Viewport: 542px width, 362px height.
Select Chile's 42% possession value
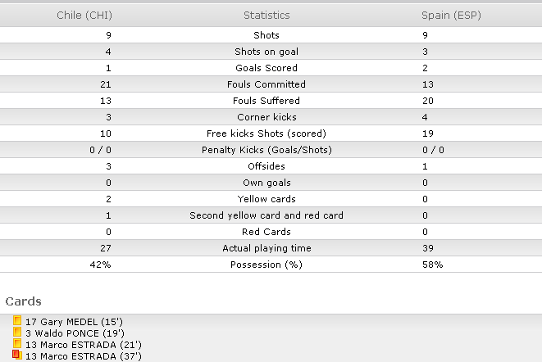tap(100, 265)
